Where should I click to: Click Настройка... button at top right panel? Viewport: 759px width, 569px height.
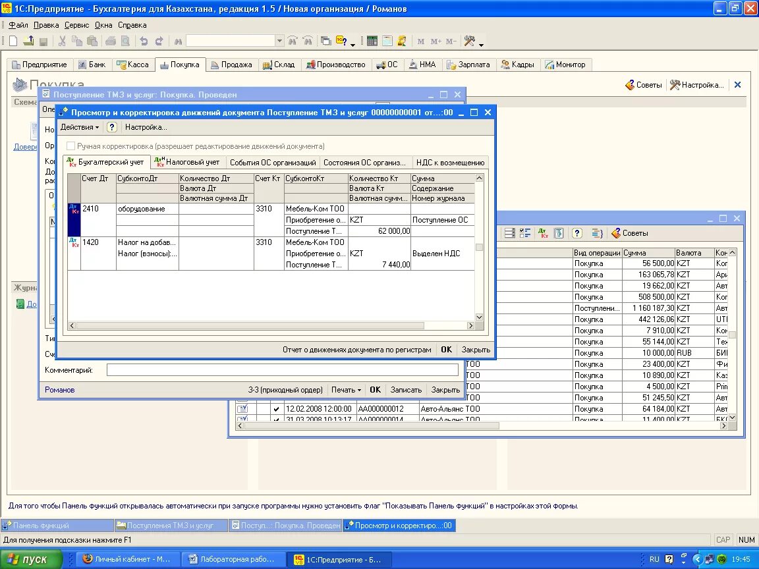point(697,85)
